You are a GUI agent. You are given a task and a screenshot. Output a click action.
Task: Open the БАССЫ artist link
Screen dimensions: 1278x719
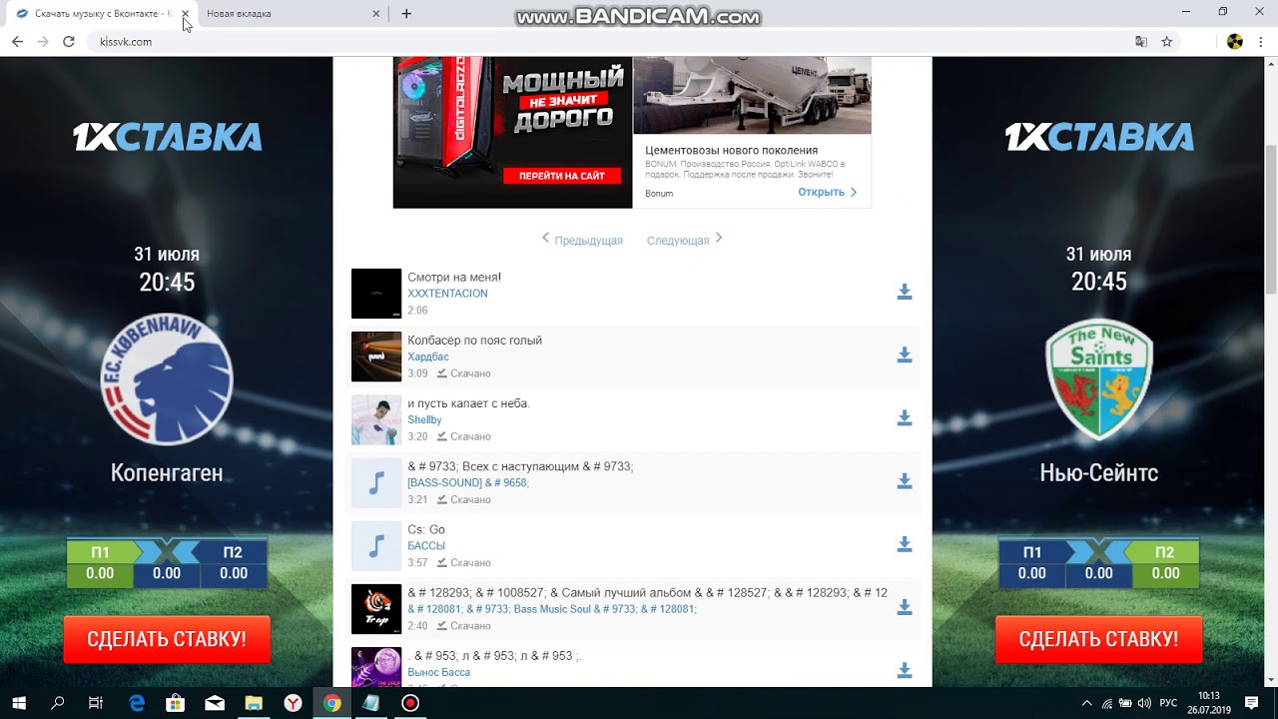coord(426,546)
